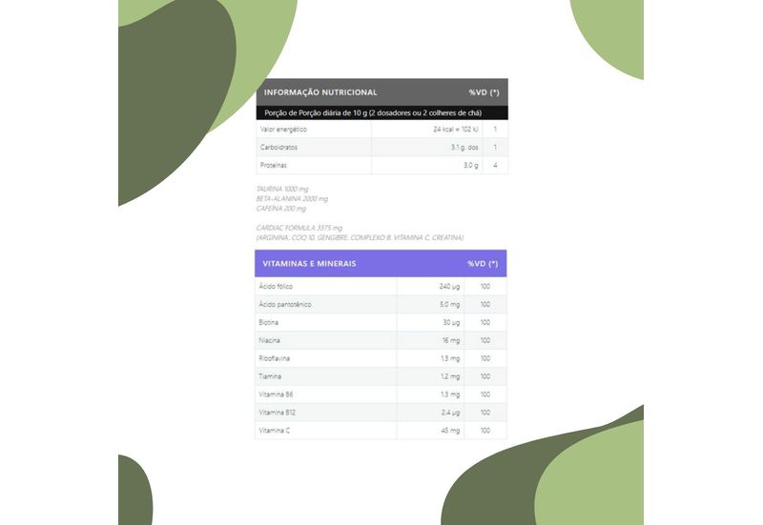
Task: Select the Vitamina B12 row
Action: 381,413
